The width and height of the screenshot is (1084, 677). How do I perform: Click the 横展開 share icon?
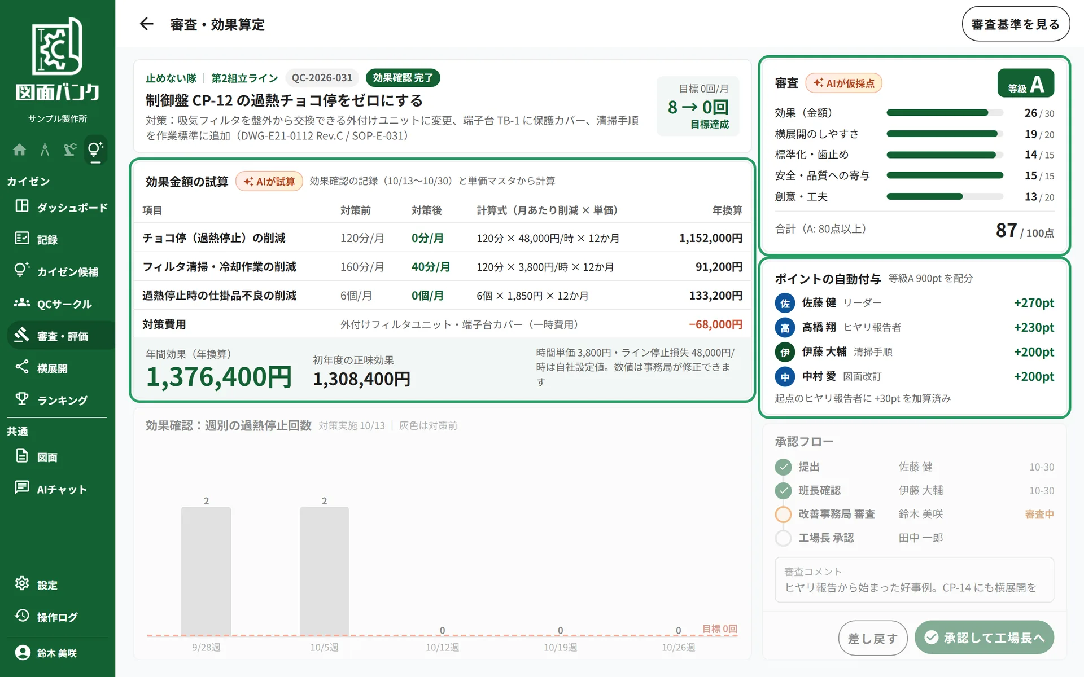pos(22,367)
